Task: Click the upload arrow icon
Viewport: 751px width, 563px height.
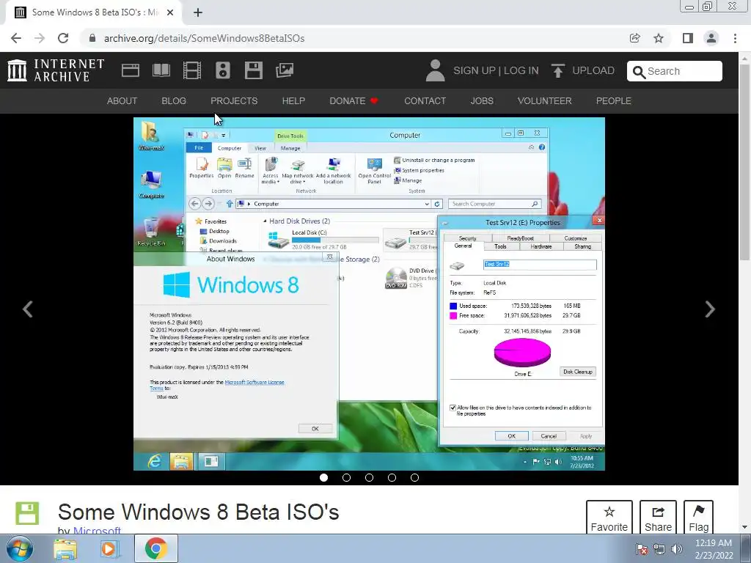Action: coord(557,70)
